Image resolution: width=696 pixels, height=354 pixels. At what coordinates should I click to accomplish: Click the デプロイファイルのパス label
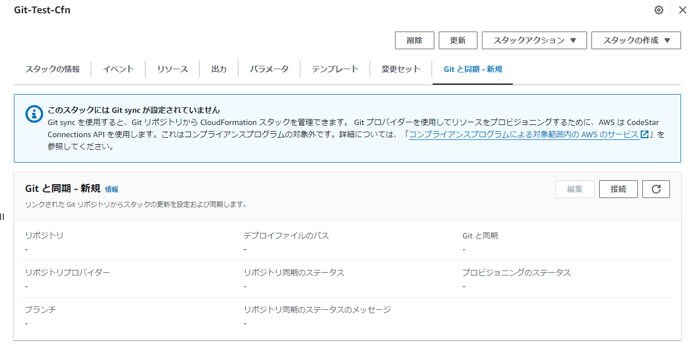tap(286, 236)
